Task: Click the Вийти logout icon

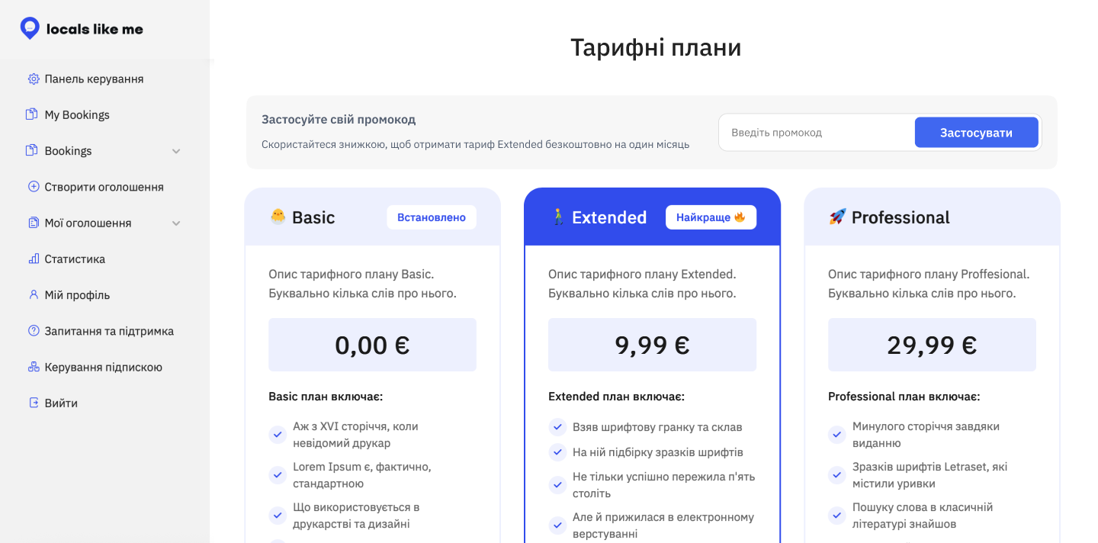Action: (33, 403)
